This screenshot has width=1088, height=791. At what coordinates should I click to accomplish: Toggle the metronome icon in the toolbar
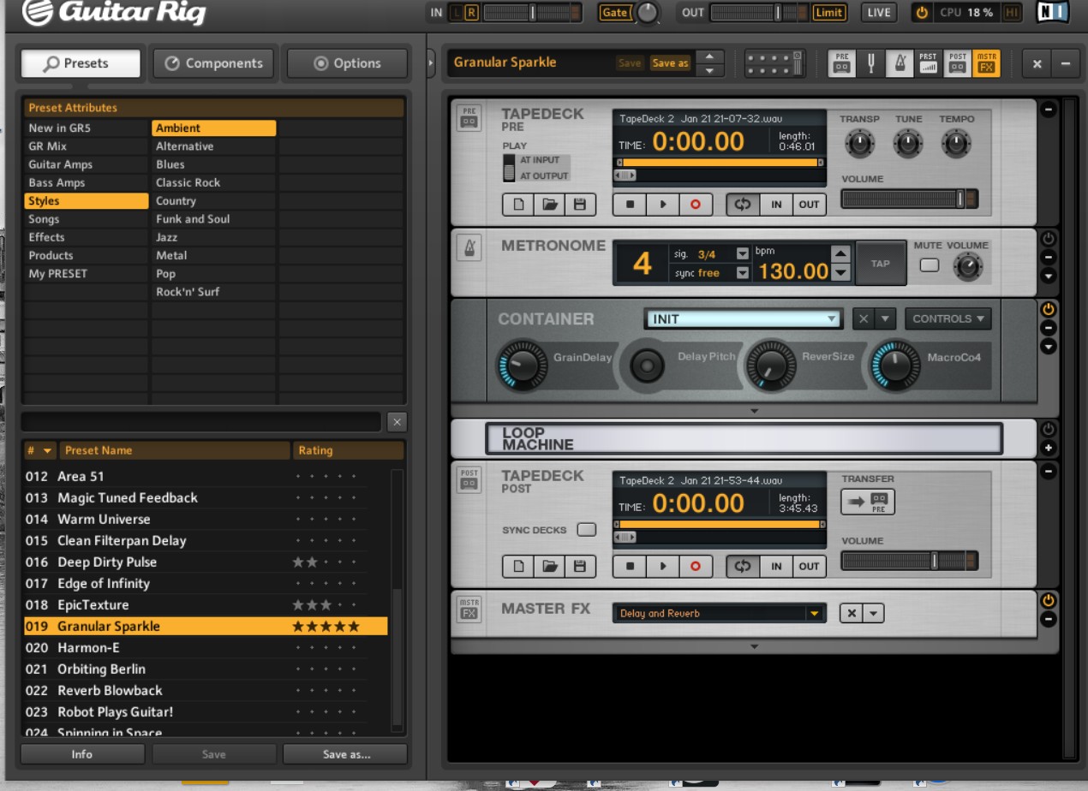[x=899, y=62]
